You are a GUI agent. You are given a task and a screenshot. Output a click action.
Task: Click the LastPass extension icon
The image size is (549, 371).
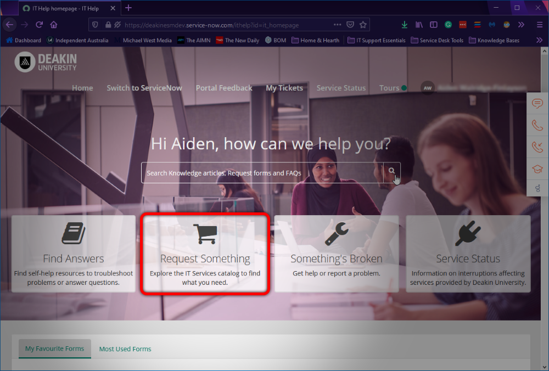point(462,24)
